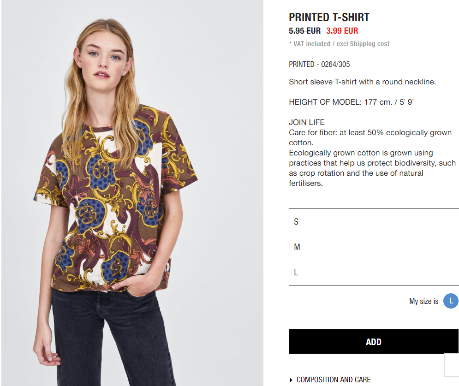
Task: Open the product photo of the model
Action: [132, 193]
